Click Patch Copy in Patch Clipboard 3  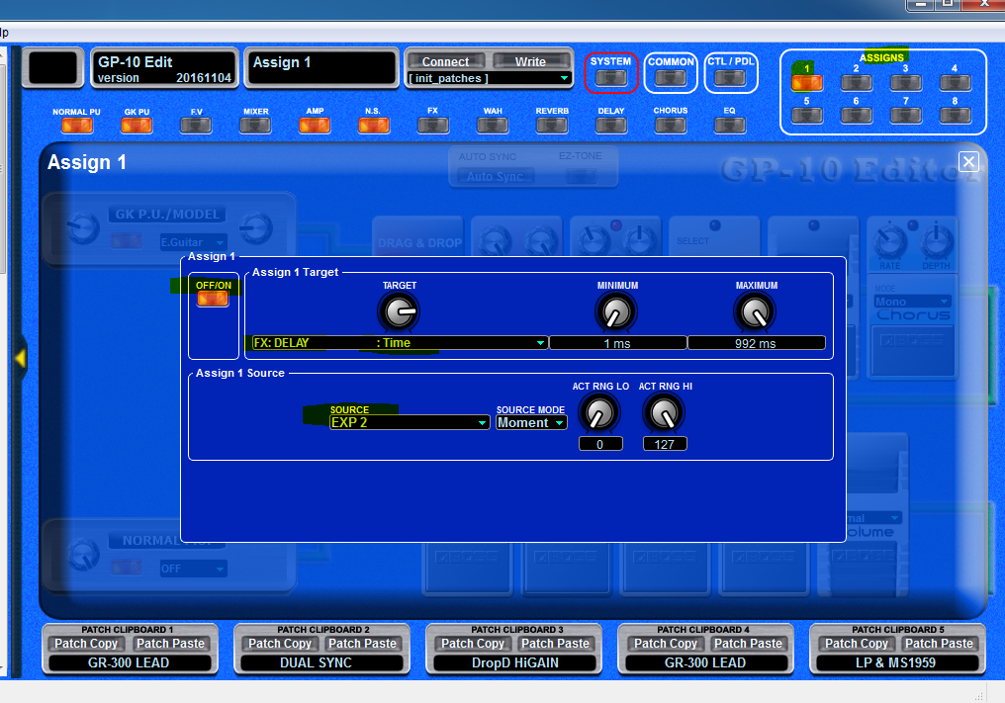pos(473,644)
